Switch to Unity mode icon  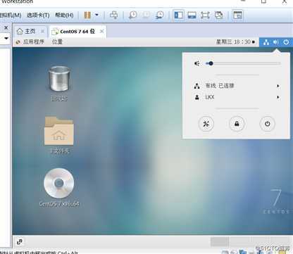tap(218, 15)
